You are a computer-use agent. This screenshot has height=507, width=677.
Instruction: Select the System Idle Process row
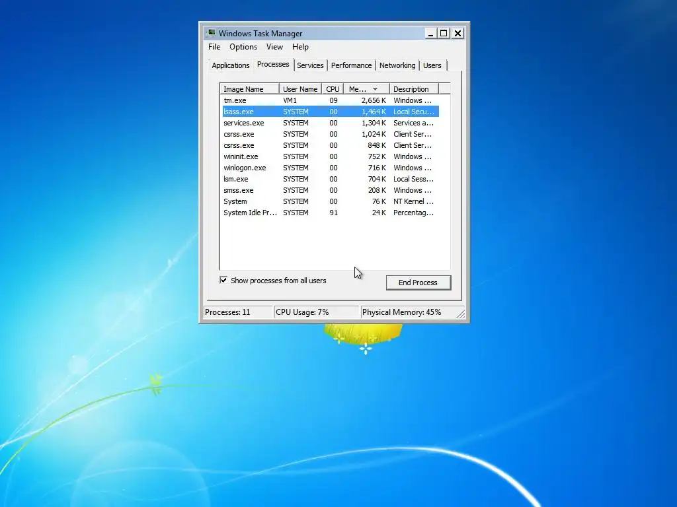click(331, 213)
